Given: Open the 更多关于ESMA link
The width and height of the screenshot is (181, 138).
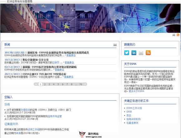Looking at the screenshot, I should pos(136,91).
